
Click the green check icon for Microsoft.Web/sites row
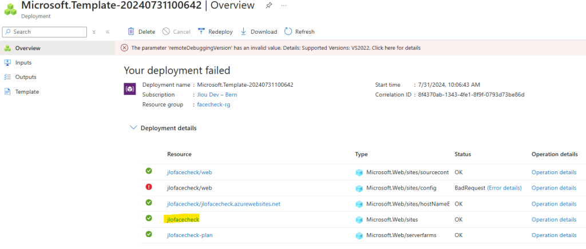[149, 218]
